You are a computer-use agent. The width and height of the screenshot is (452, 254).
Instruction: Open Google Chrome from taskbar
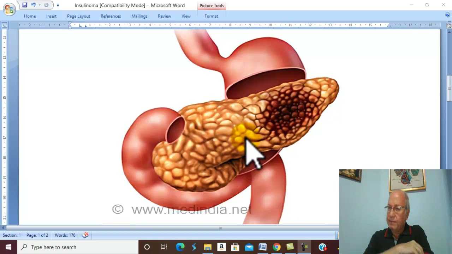coord(276,247)
